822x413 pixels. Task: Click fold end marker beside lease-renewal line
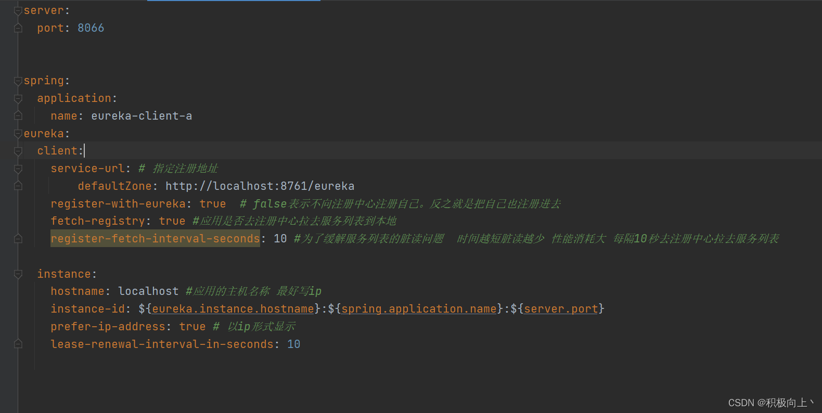click(18, 344)
